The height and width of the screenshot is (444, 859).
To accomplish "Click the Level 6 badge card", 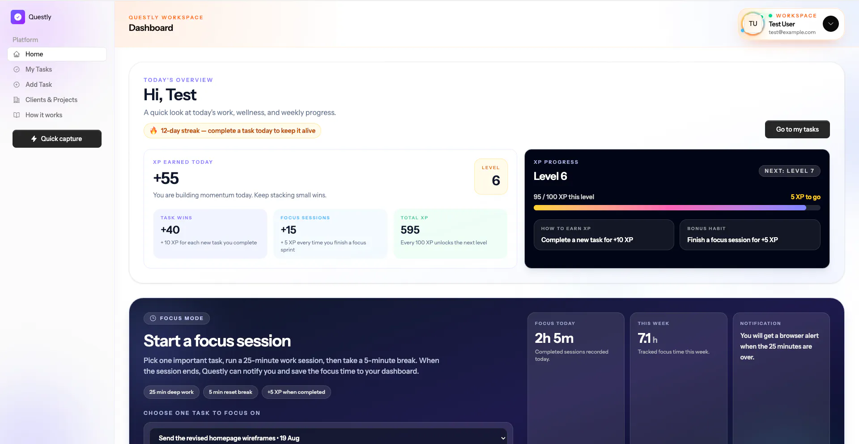I will pyautogui.click(x=491, y=176).
